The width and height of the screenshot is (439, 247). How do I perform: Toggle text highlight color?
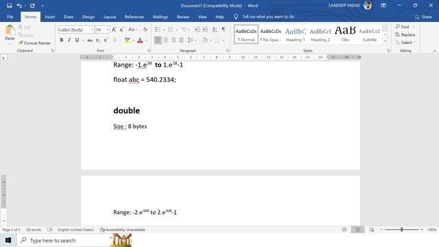point(128,40)
